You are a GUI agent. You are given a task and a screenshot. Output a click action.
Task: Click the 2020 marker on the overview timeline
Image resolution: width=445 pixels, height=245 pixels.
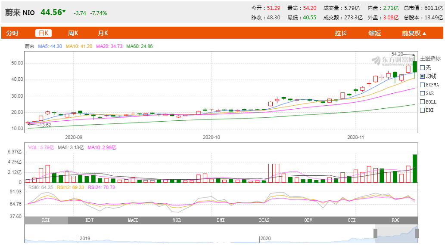tap(265, 239)
